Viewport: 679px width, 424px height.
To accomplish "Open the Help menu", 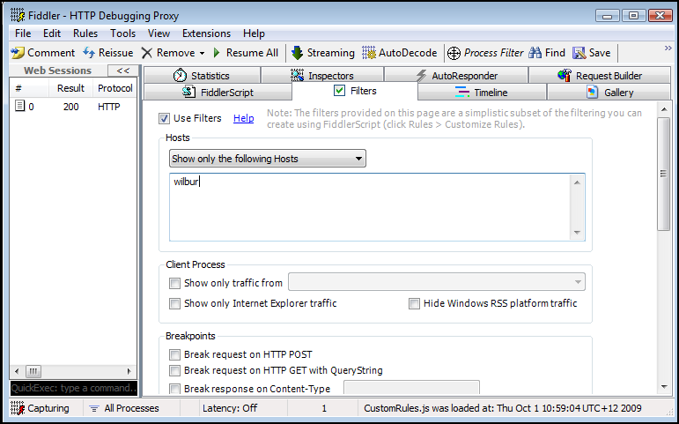I will [254, 33].
